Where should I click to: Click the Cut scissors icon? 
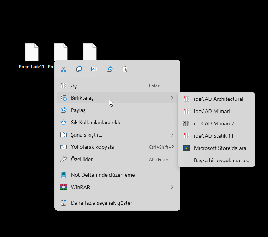tap(64, 69)
